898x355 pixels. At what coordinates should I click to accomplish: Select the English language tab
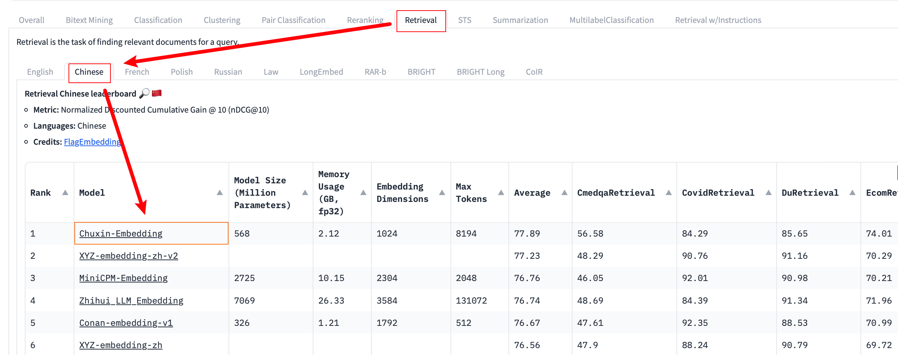[x=40, y=72]
